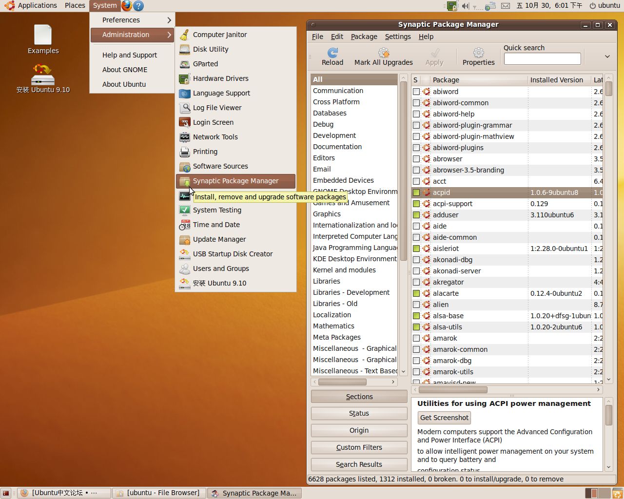Toggle status checkbox for amarok package
Image resolution: width=624 pixels, height=499 pixels.
[x=416, y=338]
